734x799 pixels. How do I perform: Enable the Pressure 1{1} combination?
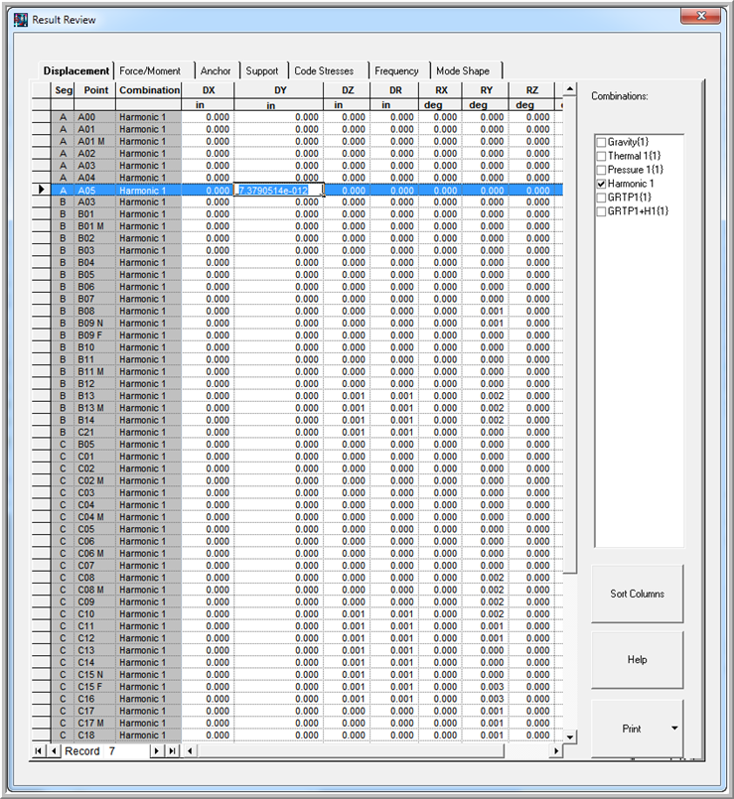601,170
